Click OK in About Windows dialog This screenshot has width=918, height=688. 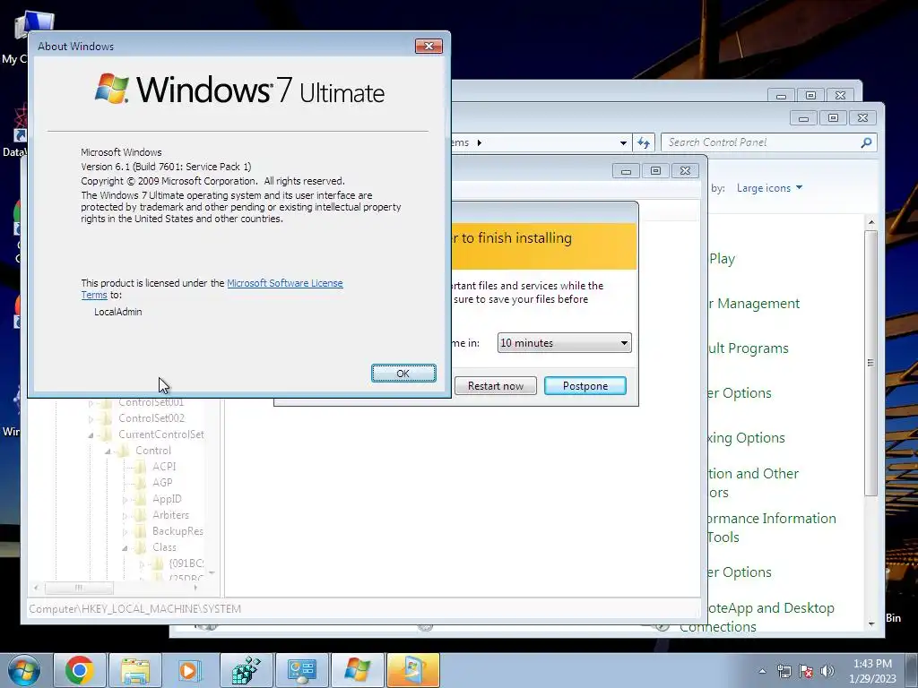(x=403, y=374)
